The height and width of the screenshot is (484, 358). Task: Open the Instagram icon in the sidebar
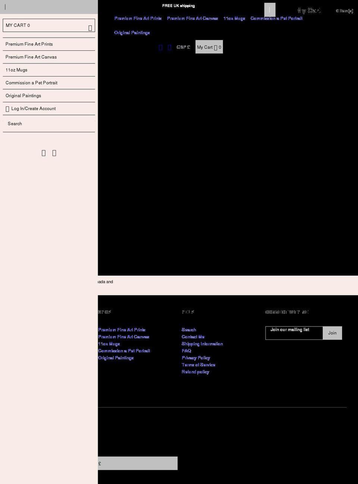[x=54, y=153]
